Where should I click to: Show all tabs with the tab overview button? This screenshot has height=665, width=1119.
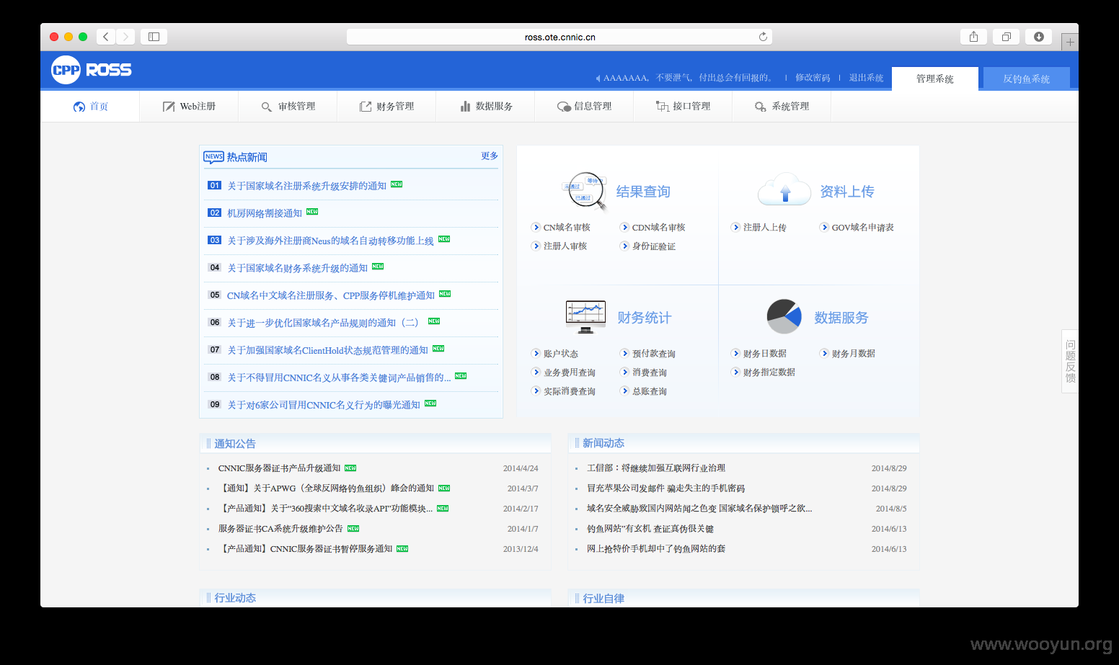[x=1006, y=37]
